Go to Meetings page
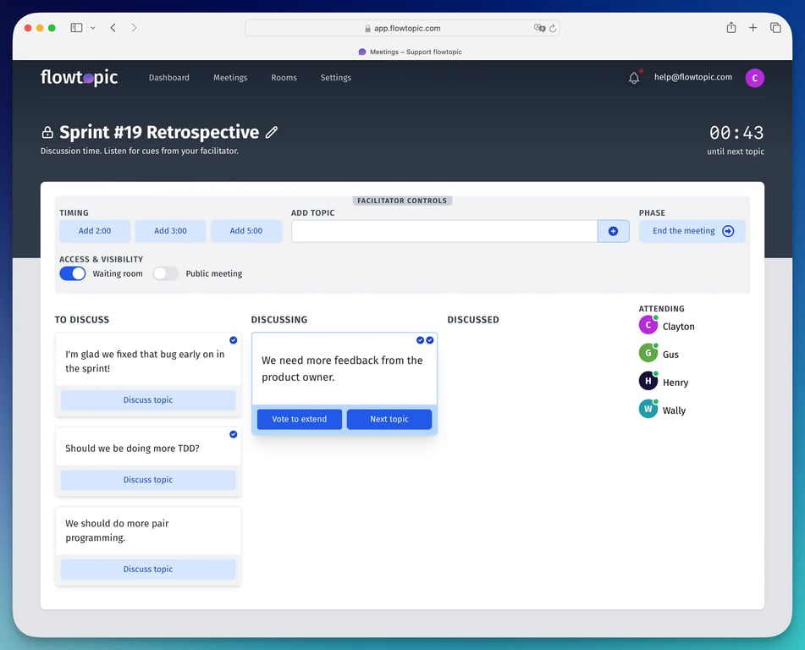The height and width of the screenshot is (650, 805). point(230,78)
